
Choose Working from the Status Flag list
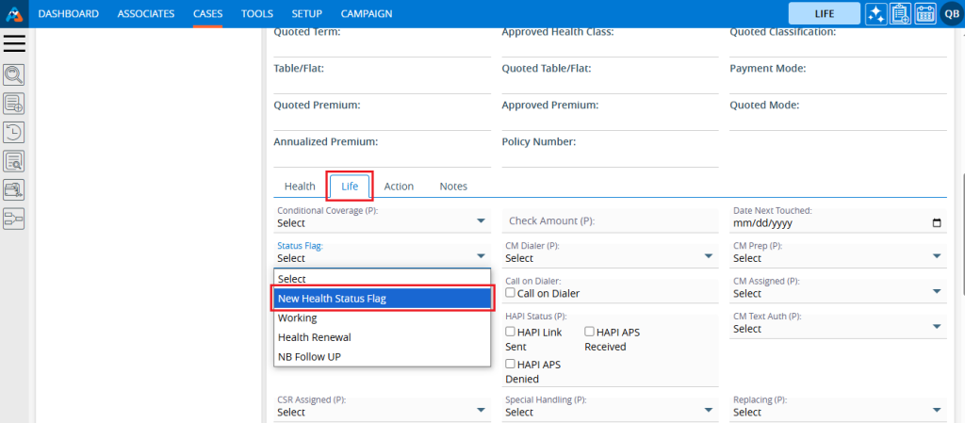(298, 318)
